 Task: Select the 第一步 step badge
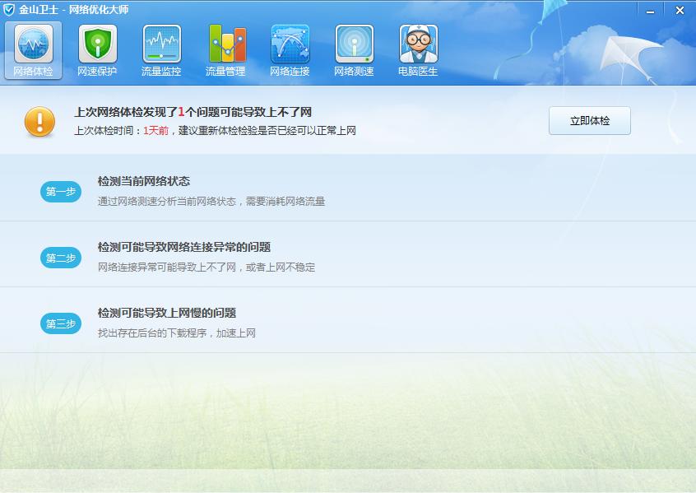pos(60,191)
